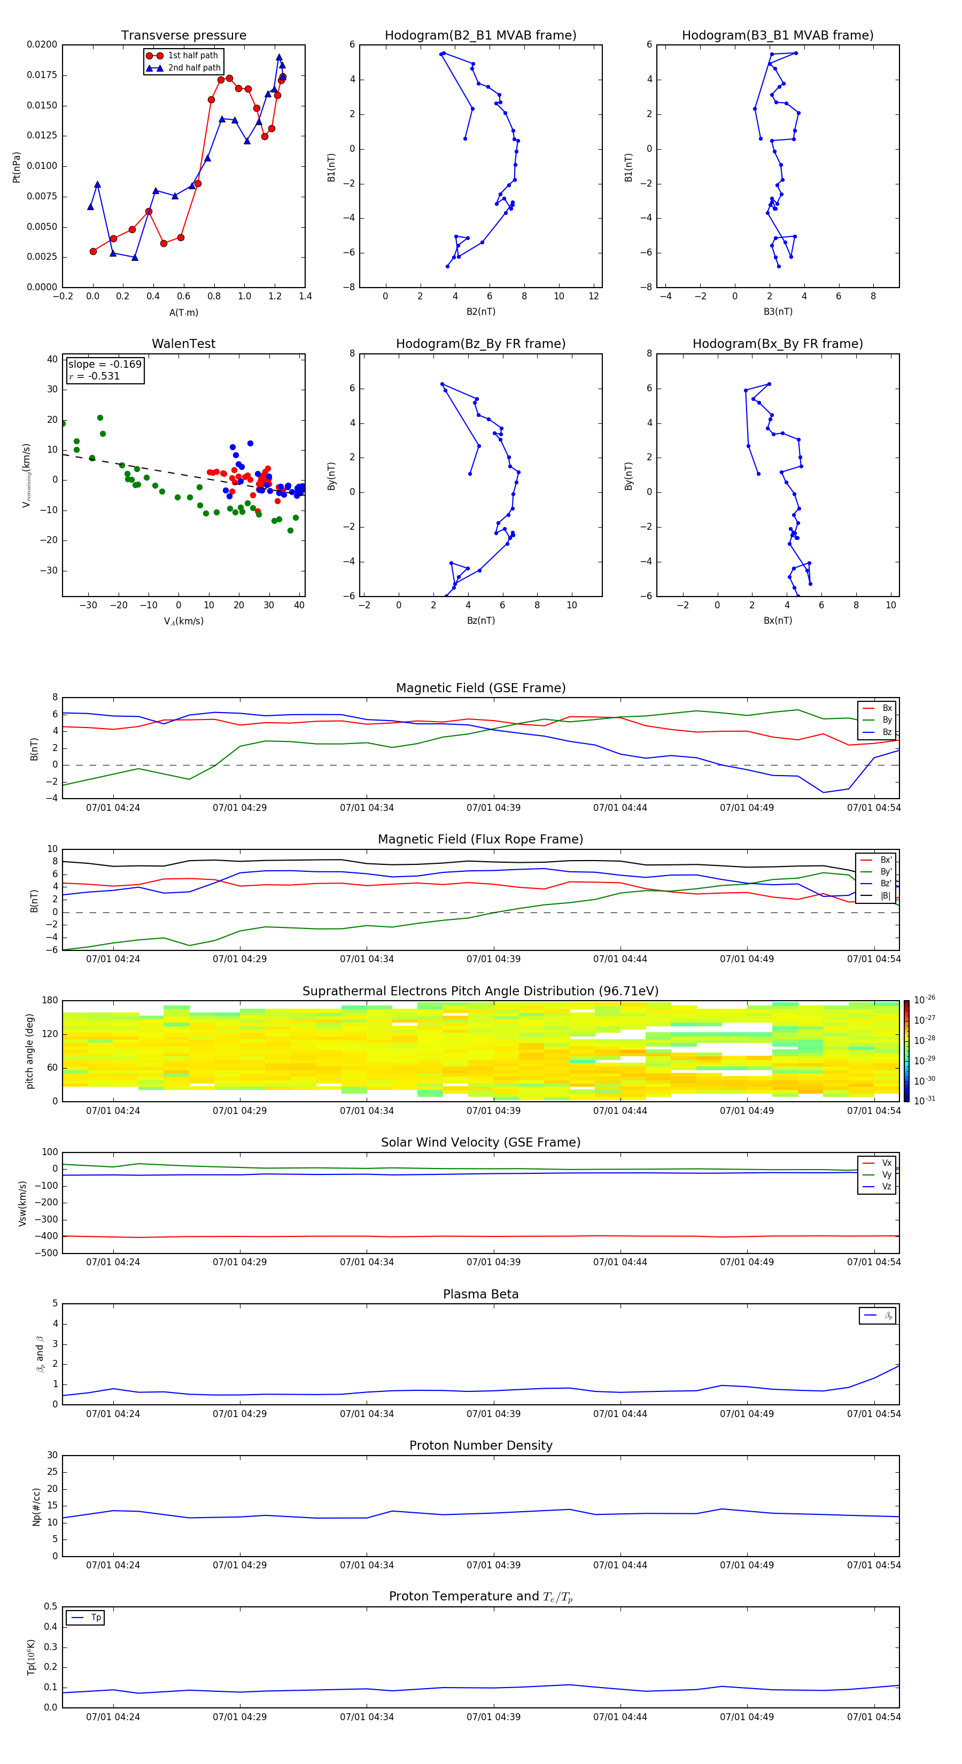Click the "Proton Temperature and Te/Tp" title
The height and width of the screenshot is (1764, 962).
pos(480,1597)
